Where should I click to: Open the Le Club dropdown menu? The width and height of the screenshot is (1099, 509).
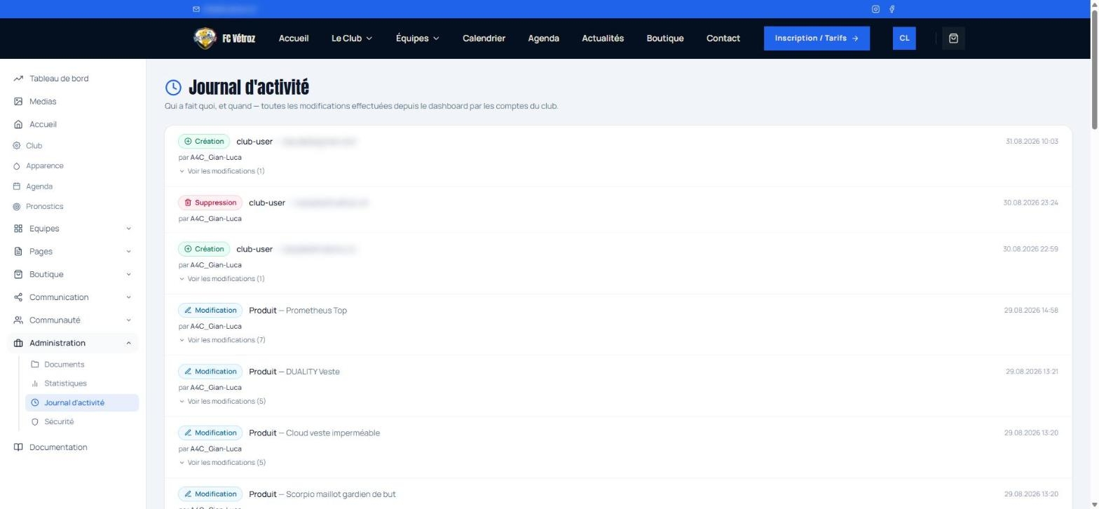click(x=352, y=39)
